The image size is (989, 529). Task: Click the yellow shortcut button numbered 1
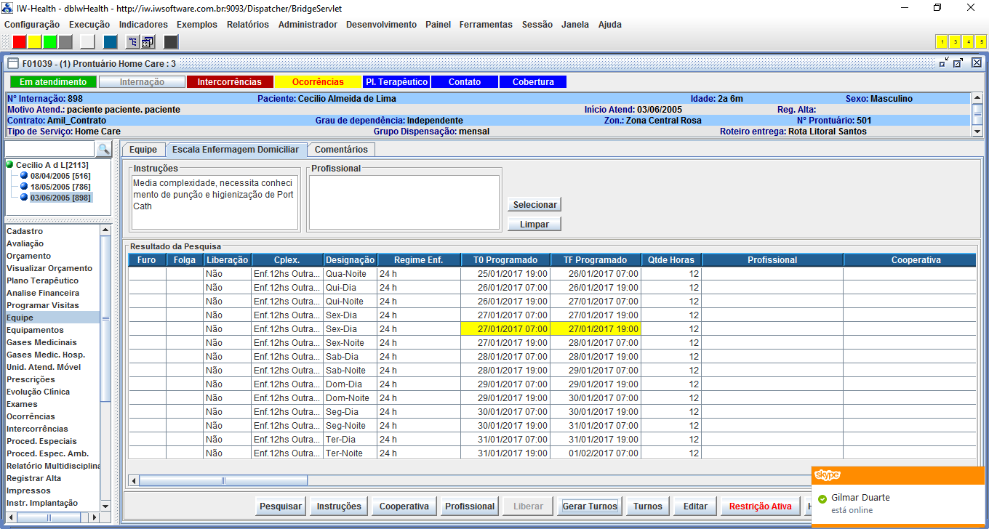click(x=941, y=41)
